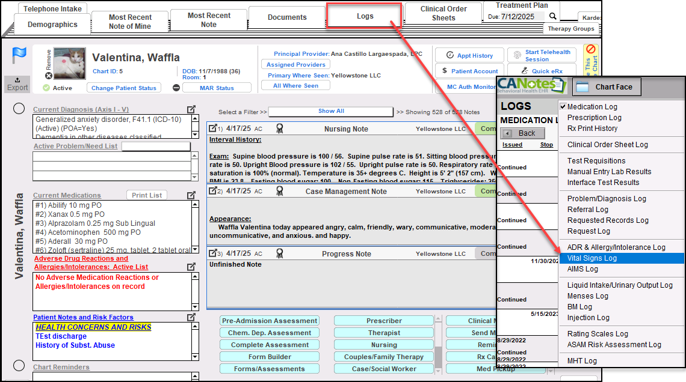Screen dimensions: 686x382
Task: Open the Select a Filter dropdown
Action: click(331, 111)
